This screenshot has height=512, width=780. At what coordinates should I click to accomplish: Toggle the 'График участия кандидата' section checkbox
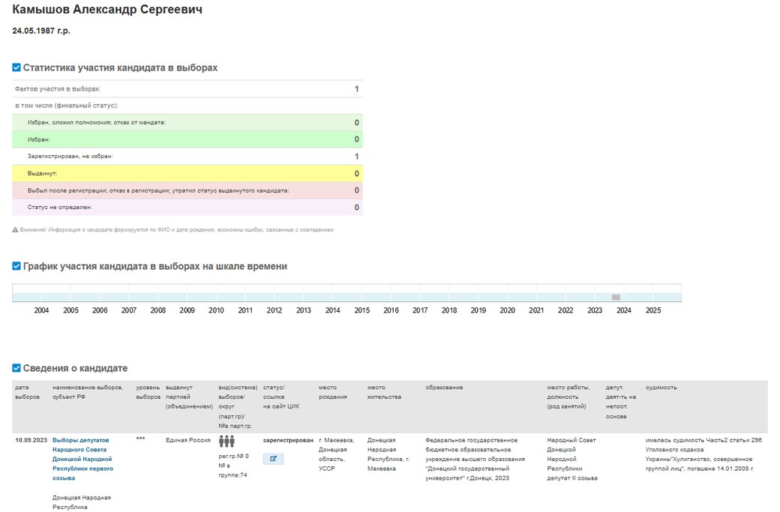[x=16, y=266]
